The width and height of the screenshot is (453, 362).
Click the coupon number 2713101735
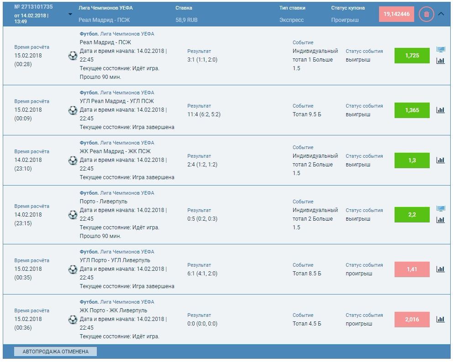tap(33, 7)
